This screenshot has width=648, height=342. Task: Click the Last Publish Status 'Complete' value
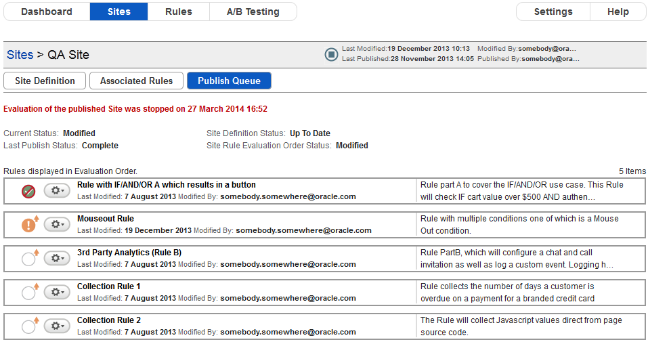tap(100, 146)
